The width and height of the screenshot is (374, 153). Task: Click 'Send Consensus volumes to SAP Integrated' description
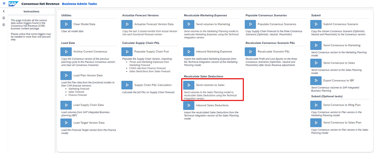pyautogui.click(x=335, y=89)
